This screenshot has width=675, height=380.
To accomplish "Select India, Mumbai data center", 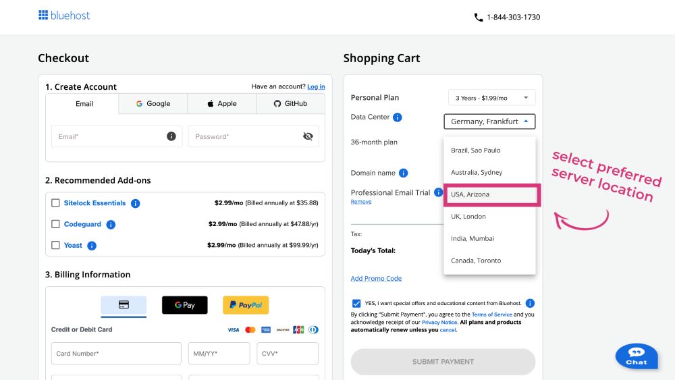I will point(489,238).
